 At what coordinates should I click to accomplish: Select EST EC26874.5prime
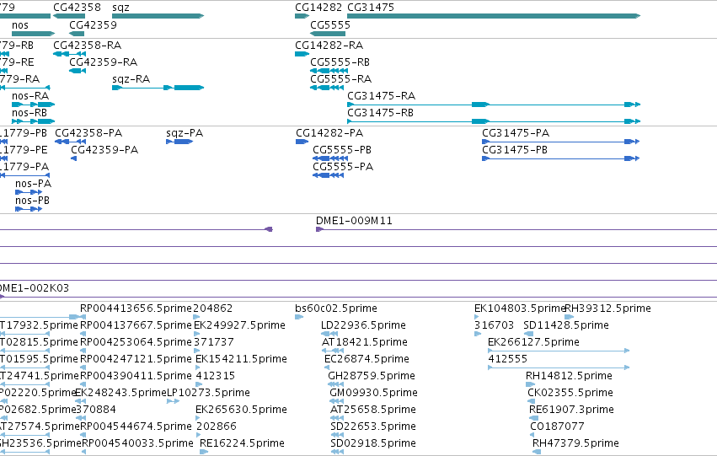(367, 359)
